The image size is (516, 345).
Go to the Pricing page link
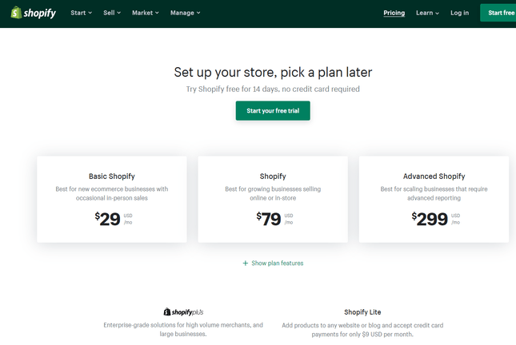(394, 13)
